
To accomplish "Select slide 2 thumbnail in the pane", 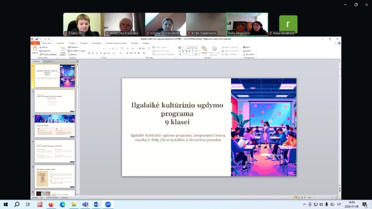I will (55, 101).
